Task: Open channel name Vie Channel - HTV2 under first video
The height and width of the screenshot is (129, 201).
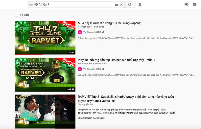Action: click(92, 32)
